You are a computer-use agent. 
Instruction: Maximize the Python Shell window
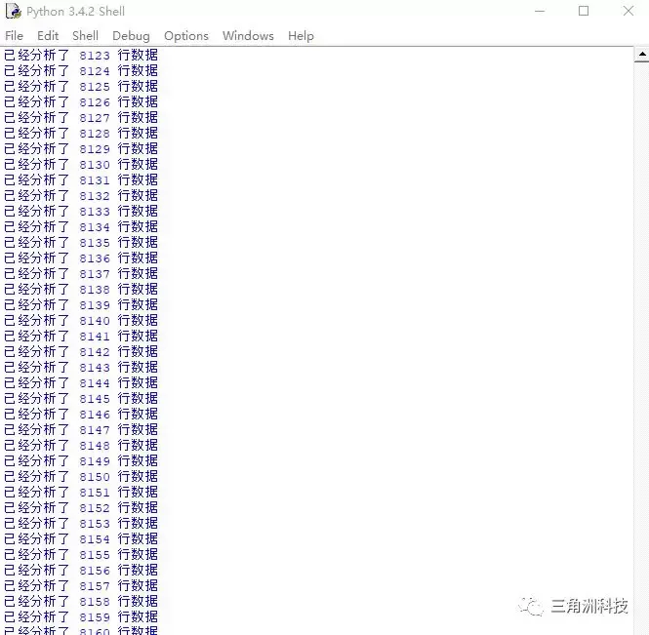tap(584, 11)
